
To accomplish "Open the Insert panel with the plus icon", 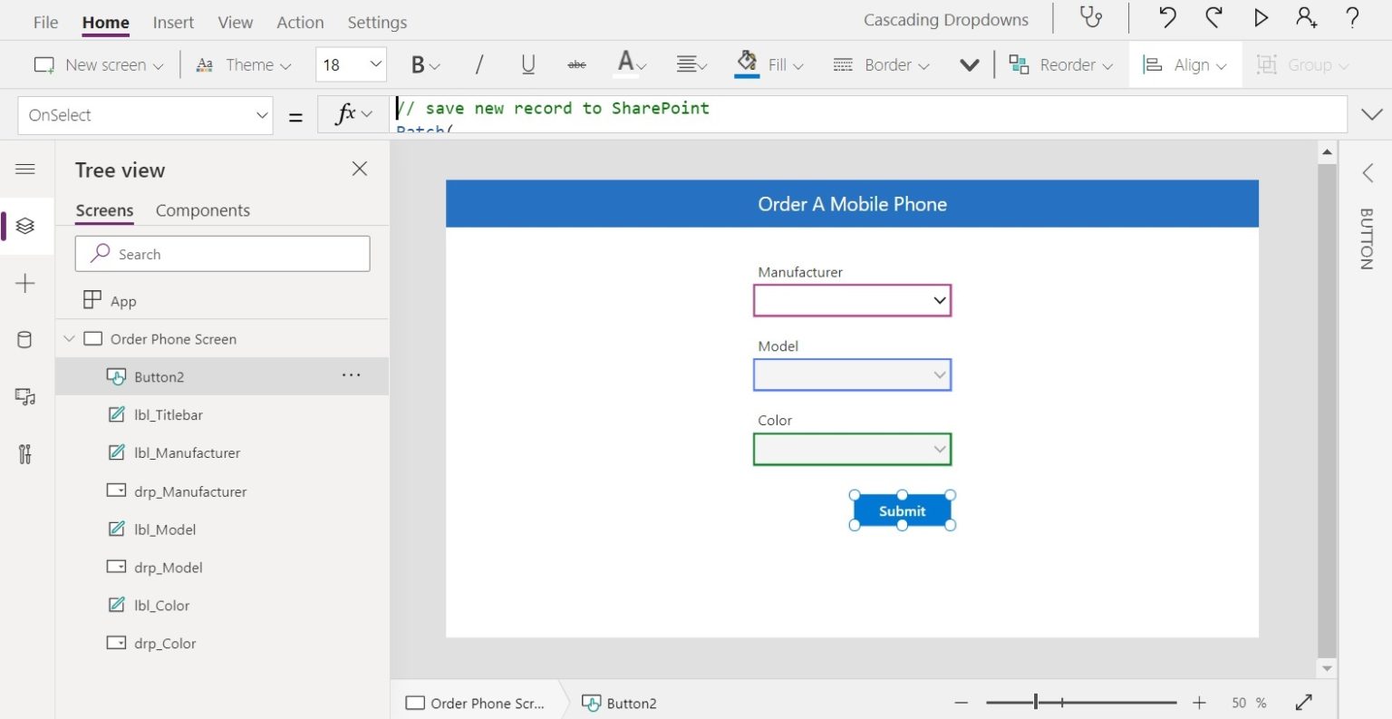I will [25, 282].
